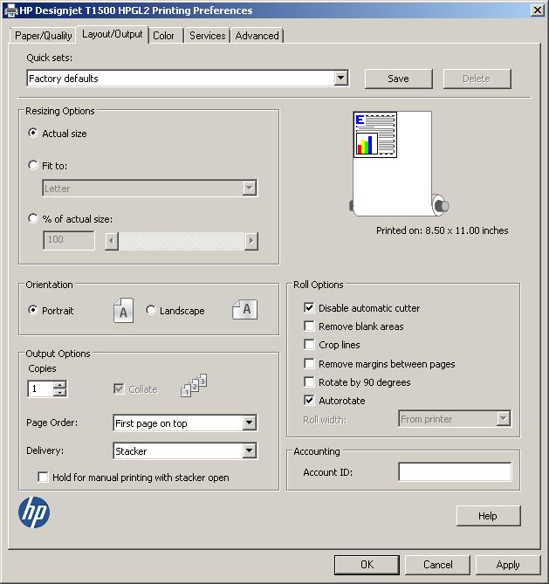Enable Remove blank areas checkbox
Viewport: 549px width, 584px height.
[309, 326]
